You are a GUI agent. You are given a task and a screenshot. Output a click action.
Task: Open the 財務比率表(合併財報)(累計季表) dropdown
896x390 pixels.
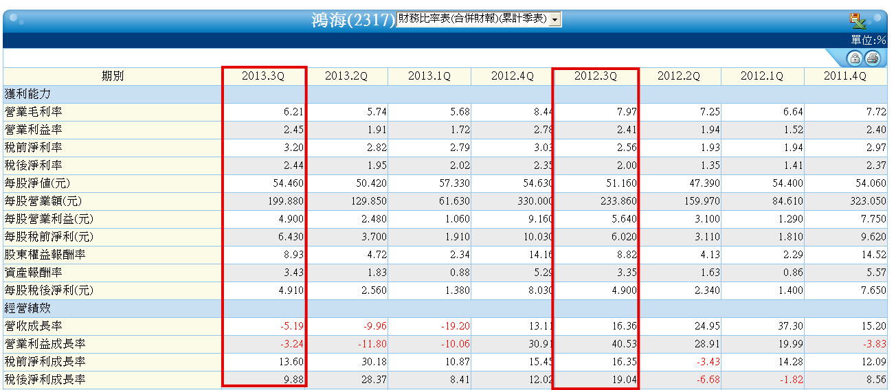479,19
